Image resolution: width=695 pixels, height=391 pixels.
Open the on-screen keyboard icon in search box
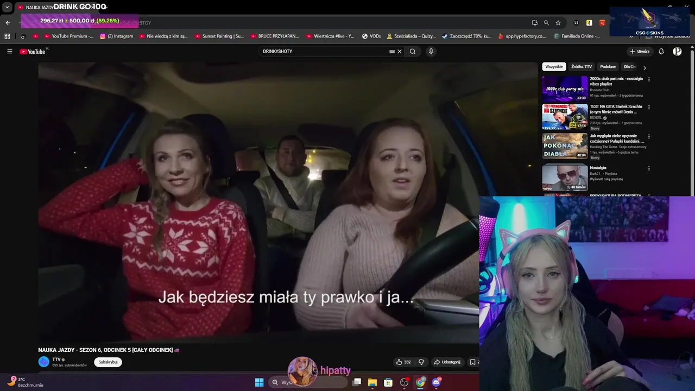point(392,52)
